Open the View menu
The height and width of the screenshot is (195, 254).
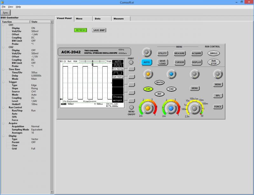click(10, 7)
